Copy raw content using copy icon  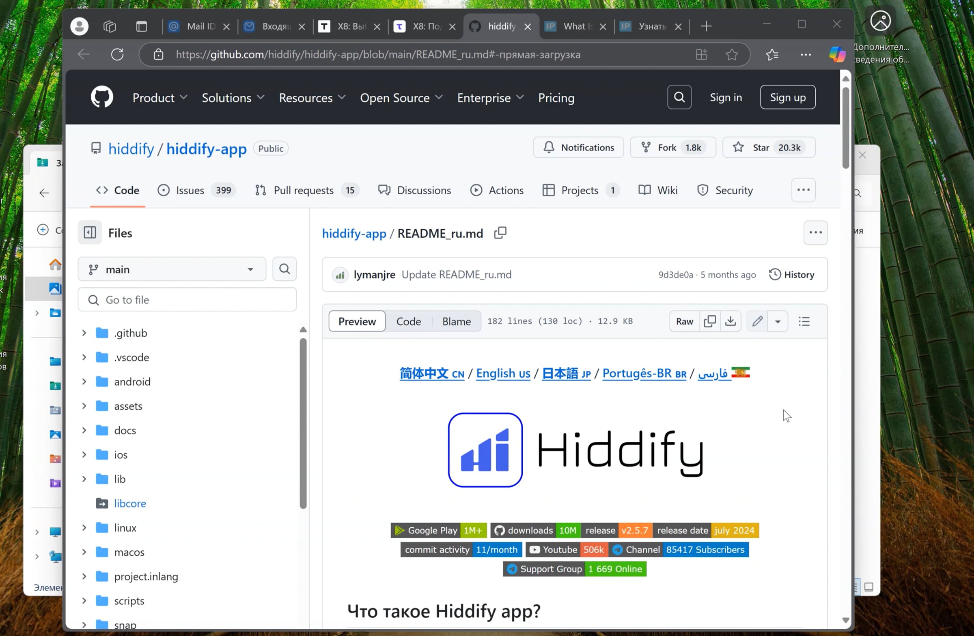(x=710, y=321)
